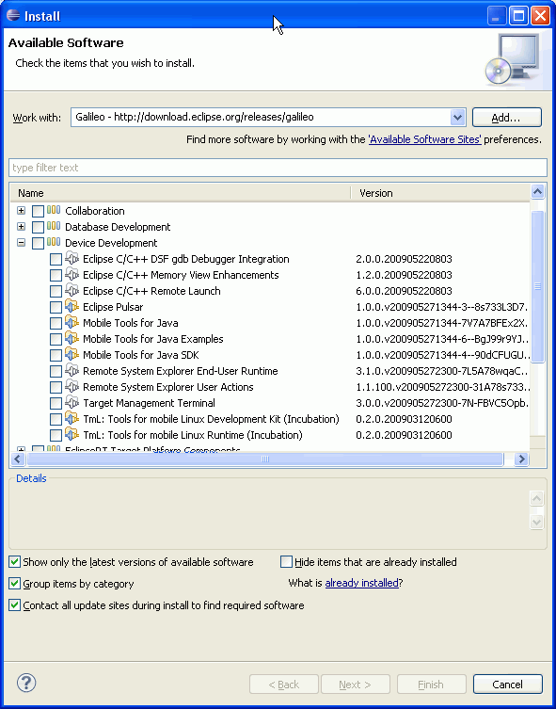Open the Available Software Sites link
This screenshot has width=556, height=709.
tap(425, 139)
